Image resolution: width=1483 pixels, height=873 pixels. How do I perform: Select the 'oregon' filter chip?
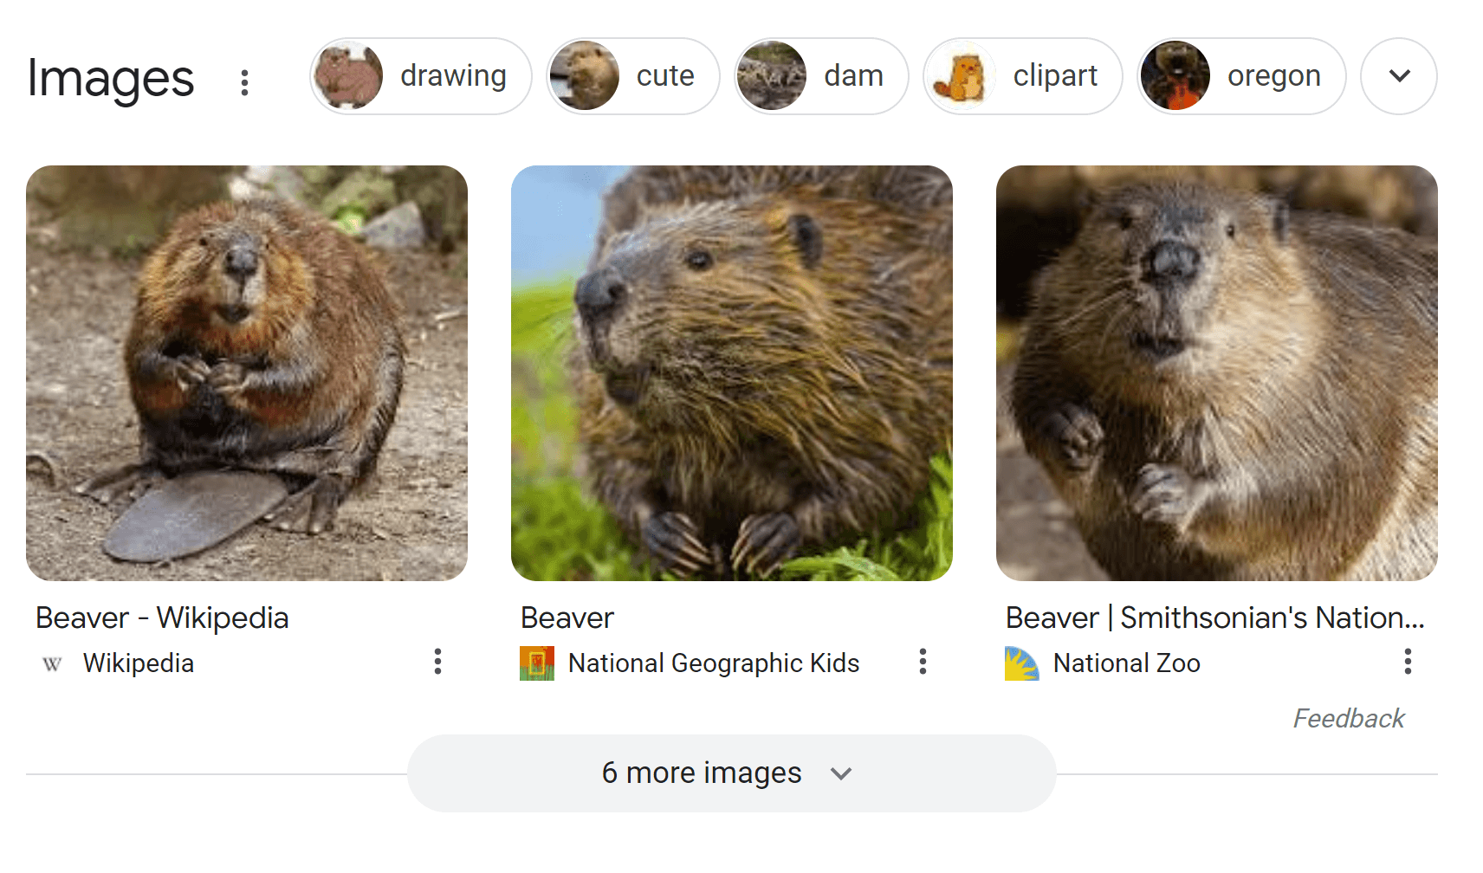1272,76
